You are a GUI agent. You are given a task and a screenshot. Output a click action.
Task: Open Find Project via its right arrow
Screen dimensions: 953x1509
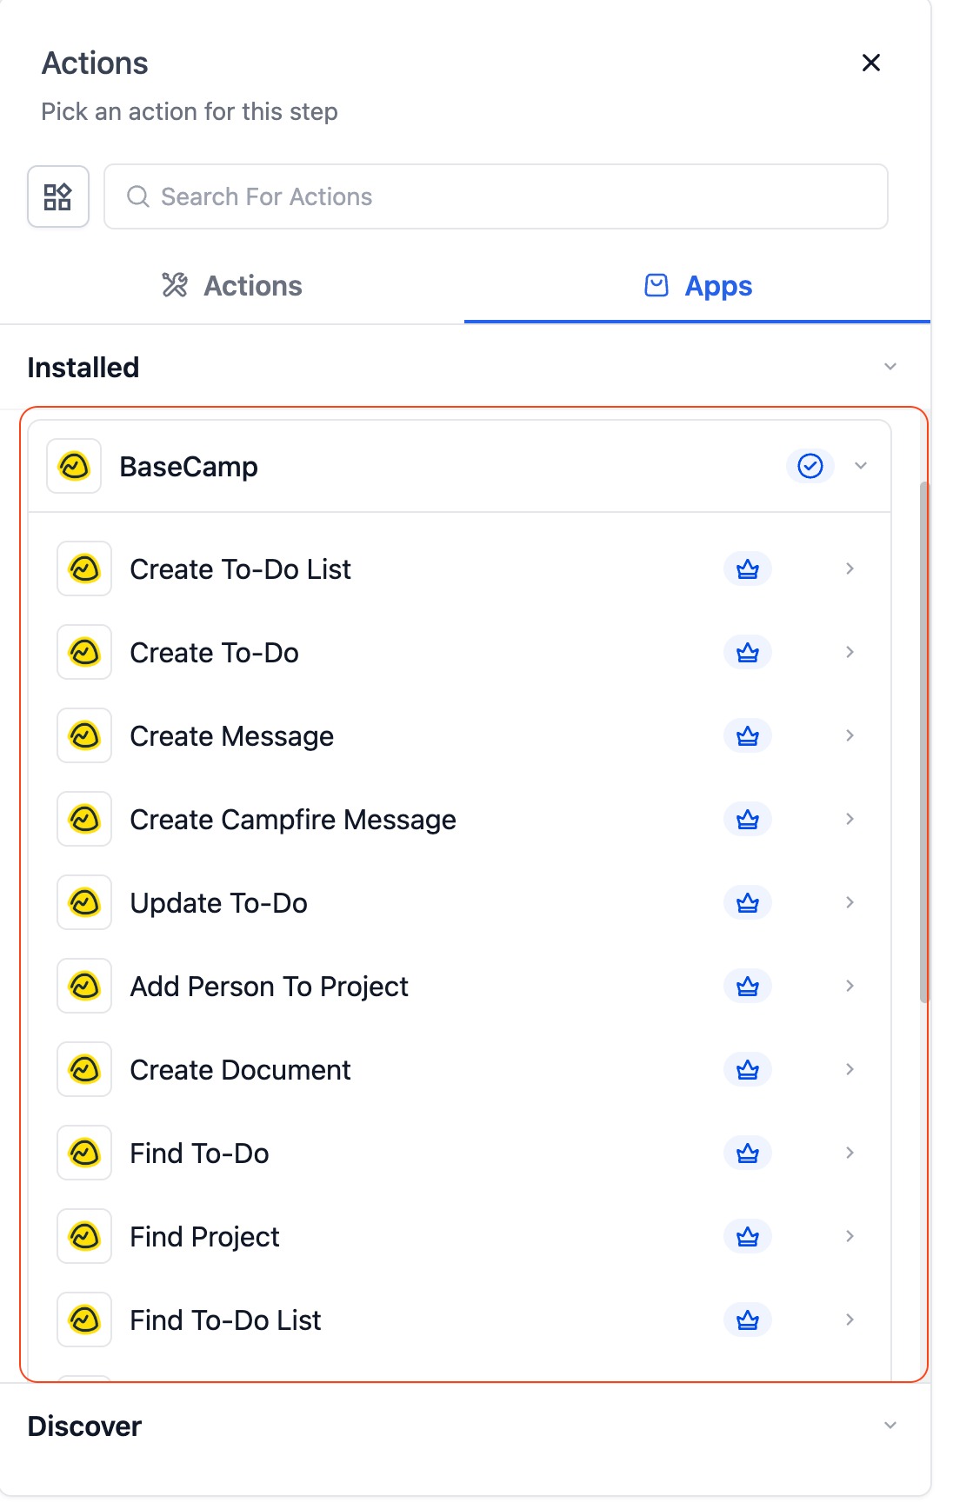click(x=850, y=1236)
